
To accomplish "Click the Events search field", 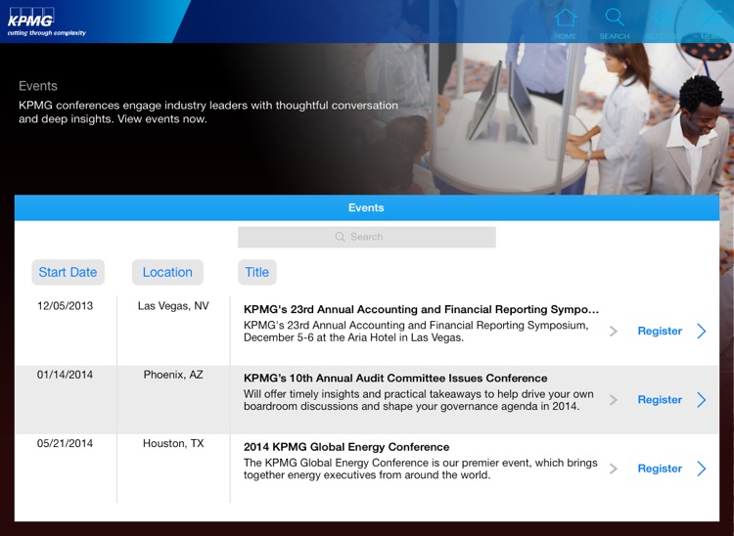I will 367,237.
